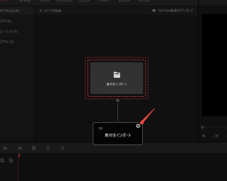The height and width of the screenshot is (181, 227).
Task: Add a new timeline track
Action: [2, 160]
